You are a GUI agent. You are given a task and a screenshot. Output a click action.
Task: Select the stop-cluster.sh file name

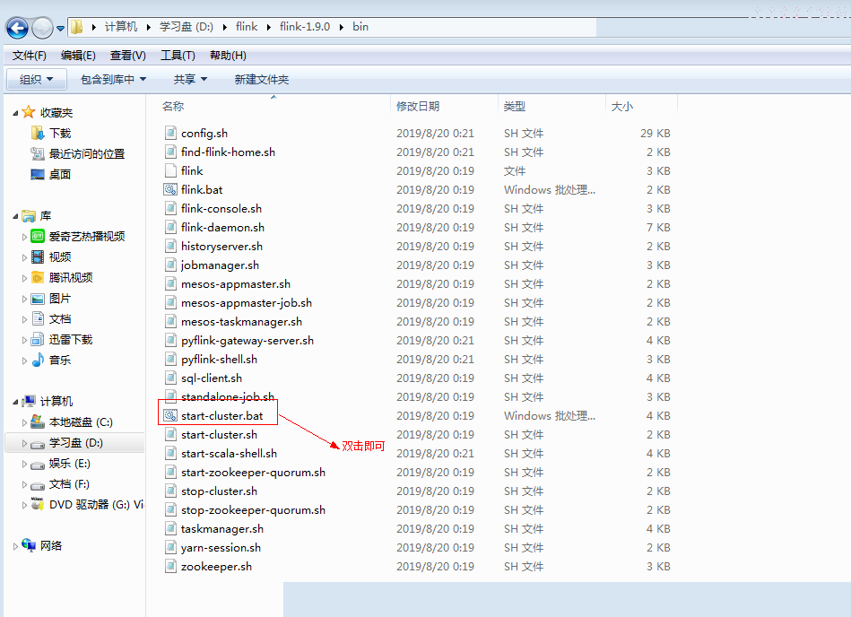click(x=220, y=491)
